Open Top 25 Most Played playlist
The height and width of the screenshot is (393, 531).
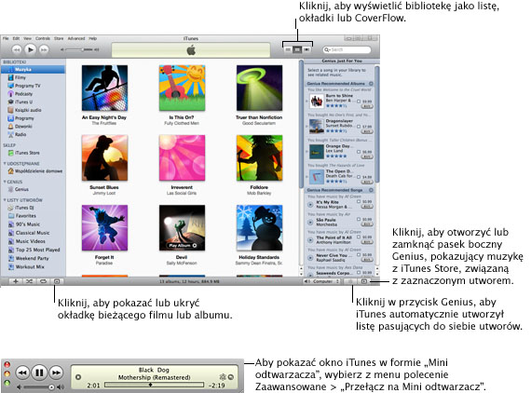33,250
